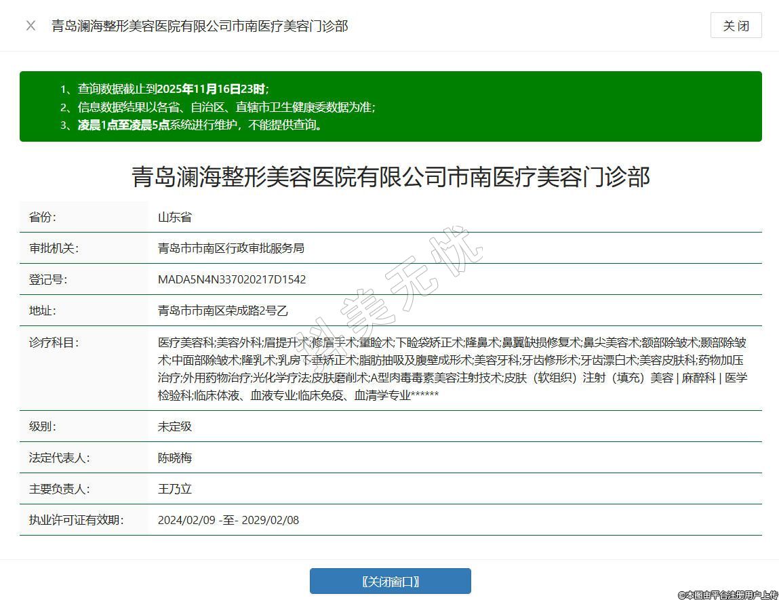
Task: Select the 未定级 level value
Action: pyautogui.click(x=175, y=426)
